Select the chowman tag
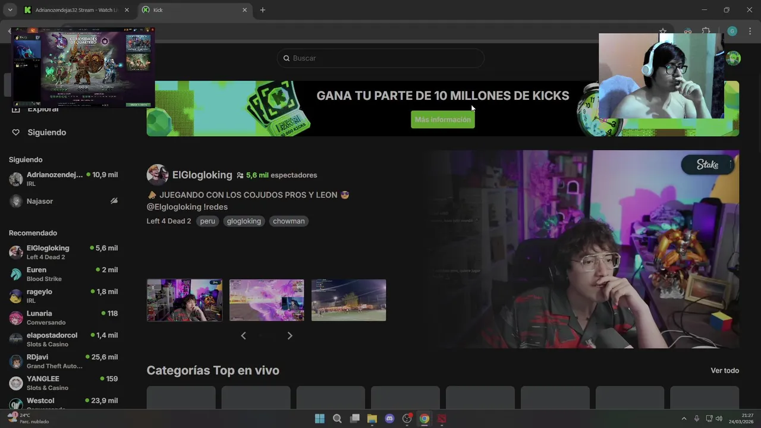The image size is (761, 428). coord(289,221)
